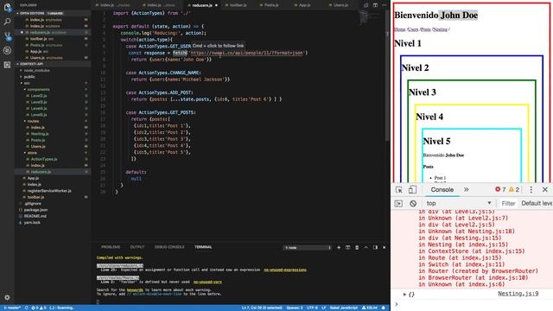
Task: Click the errors and warnings status counts
Action: [38, 308]
